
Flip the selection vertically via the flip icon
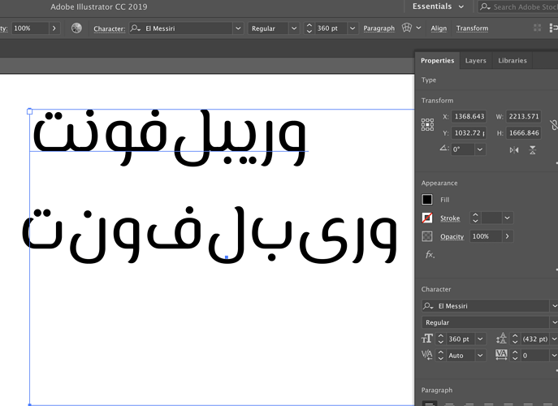(x=532, y=150)
